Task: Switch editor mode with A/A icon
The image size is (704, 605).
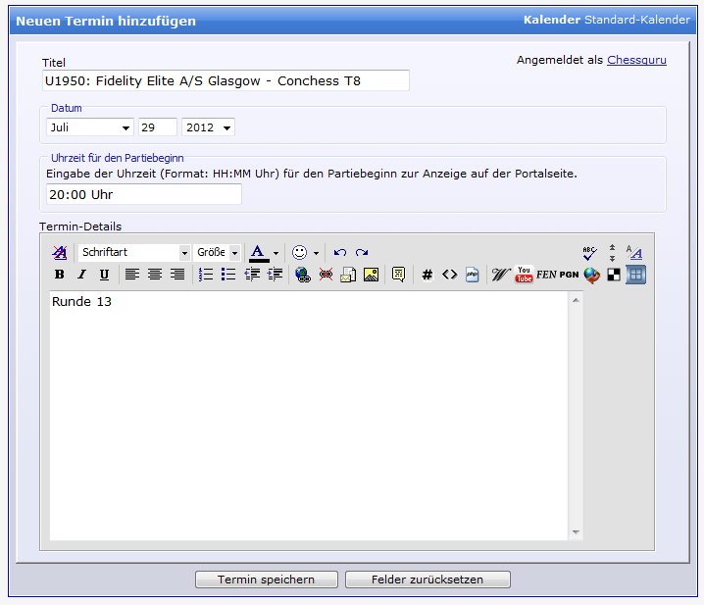Action: point(634,253)
